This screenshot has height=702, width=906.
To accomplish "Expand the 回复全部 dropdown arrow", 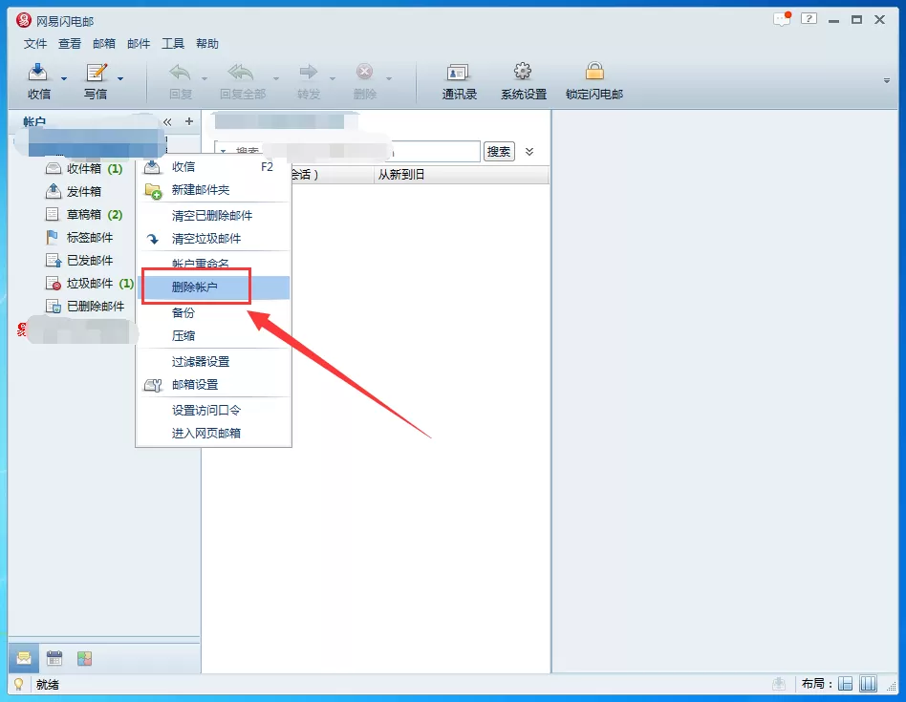I will 276,78.
